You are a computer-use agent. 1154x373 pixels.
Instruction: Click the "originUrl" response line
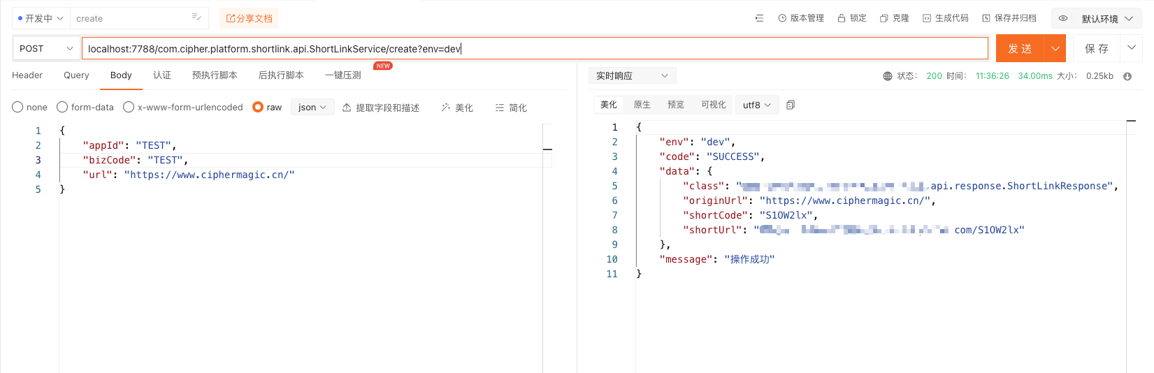809,200
